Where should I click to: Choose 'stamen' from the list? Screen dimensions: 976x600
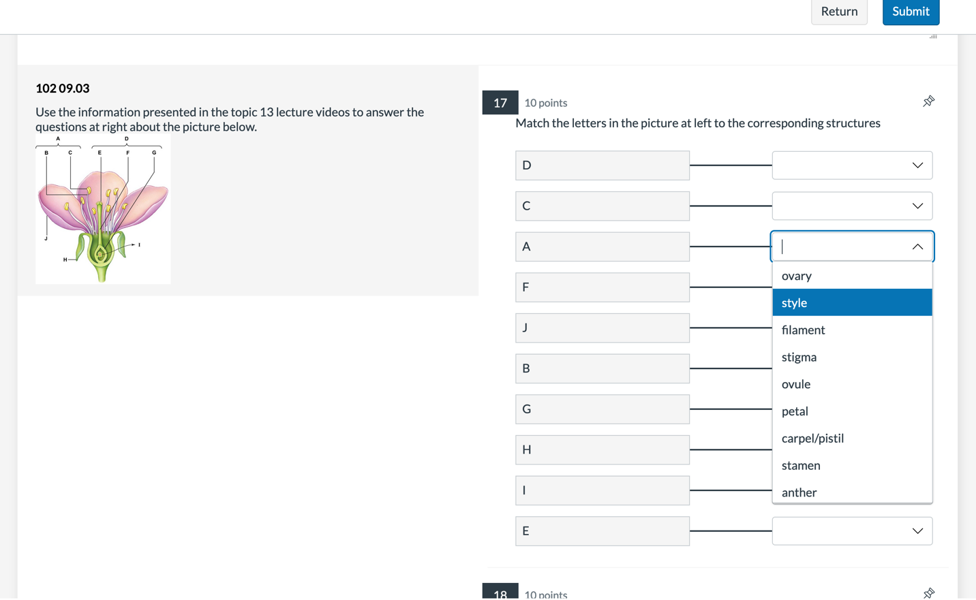pos(802,466)
